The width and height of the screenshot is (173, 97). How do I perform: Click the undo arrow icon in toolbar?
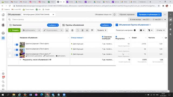(x=78, y=30)
